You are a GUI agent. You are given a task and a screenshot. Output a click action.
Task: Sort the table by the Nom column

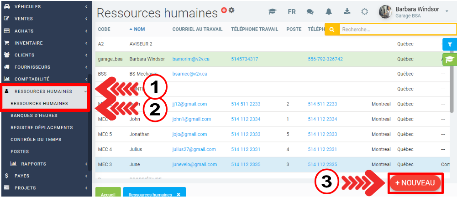pos(139,29)
